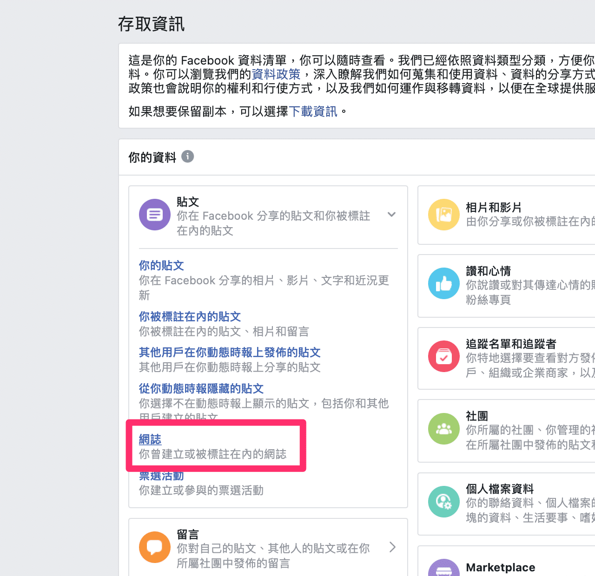This screenshot has width=595, height=576.
Task: Open the 你的貼文 link
Action: (x=161, y=266)
